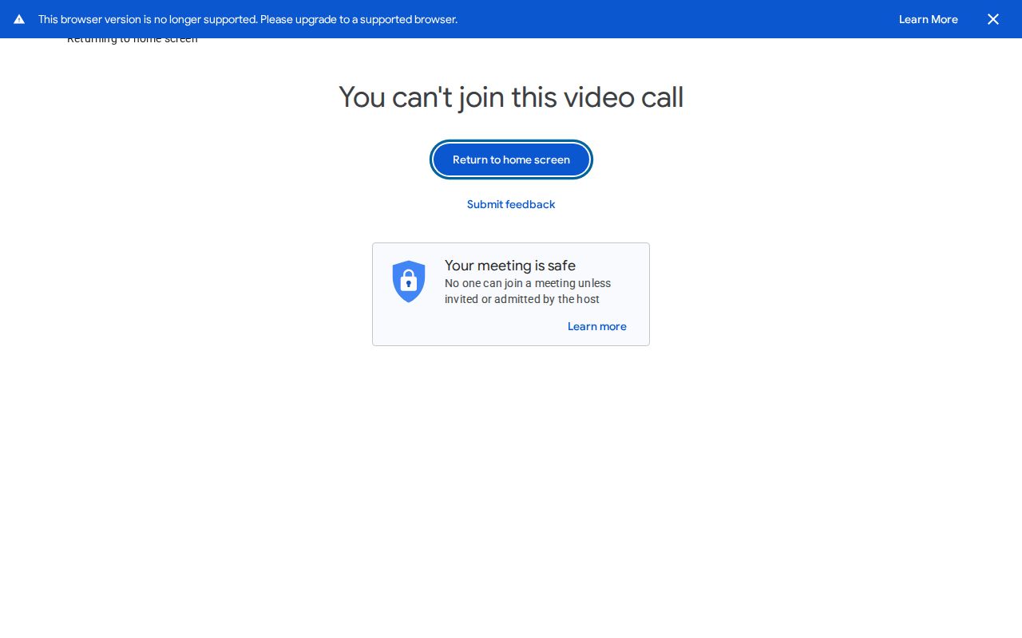Open Learn More in the browser banner
1022x638 pixels.
point(929,19)
